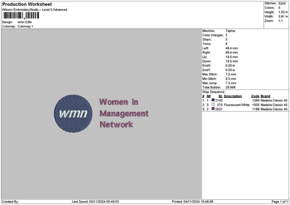Click the EndX value 0.00 in
This screenshot has width=290, height=205.
[230, 66]
